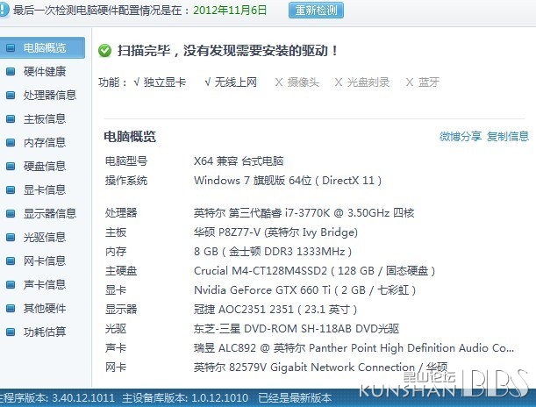The width and height of the screenshot is (536, 407).
Task: Click the 摄像头 feature indicator
Action: pos(297,82)
